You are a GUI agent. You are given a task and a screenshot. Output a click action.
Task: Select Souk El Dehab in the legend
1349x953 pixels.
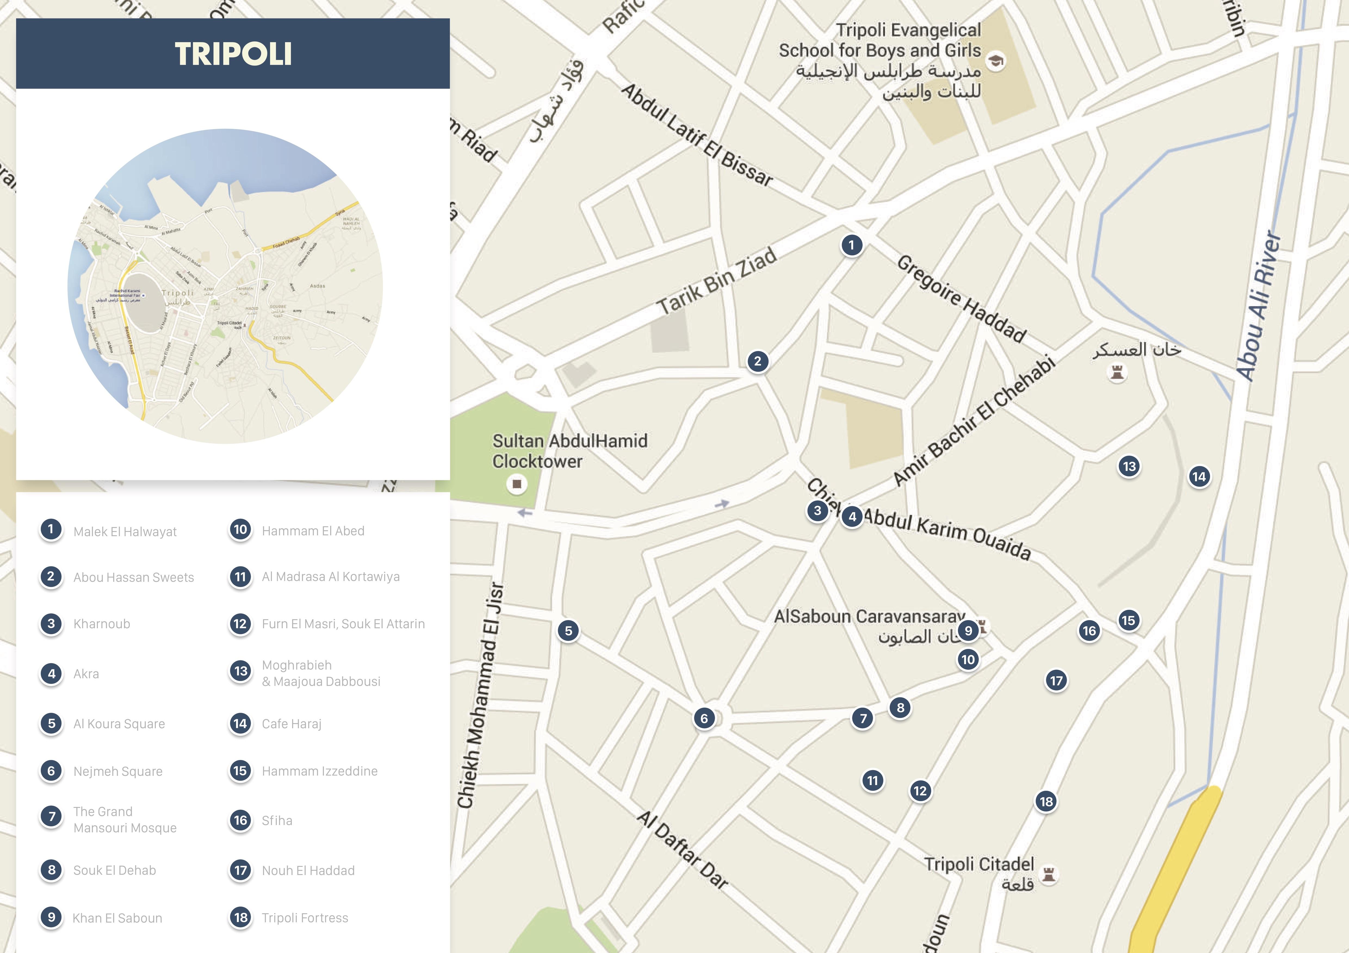coord(115,870)
